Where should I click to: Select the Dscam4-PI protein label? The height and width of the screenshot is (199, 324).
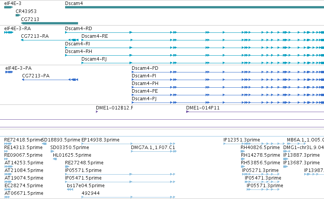coord(144,76)
